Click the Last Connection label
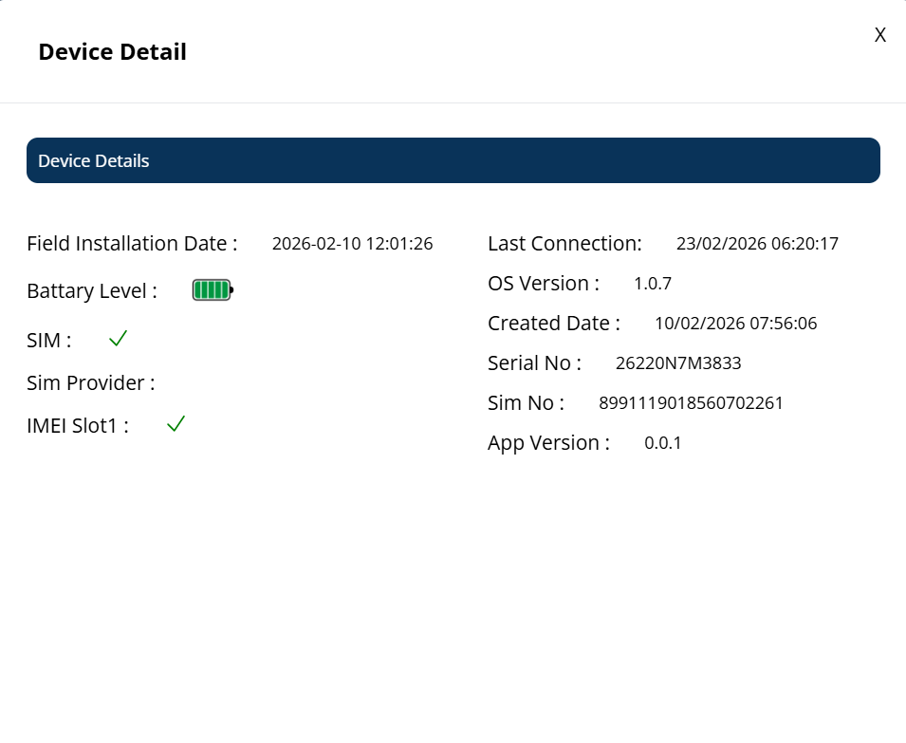 [x=564, y=244]
